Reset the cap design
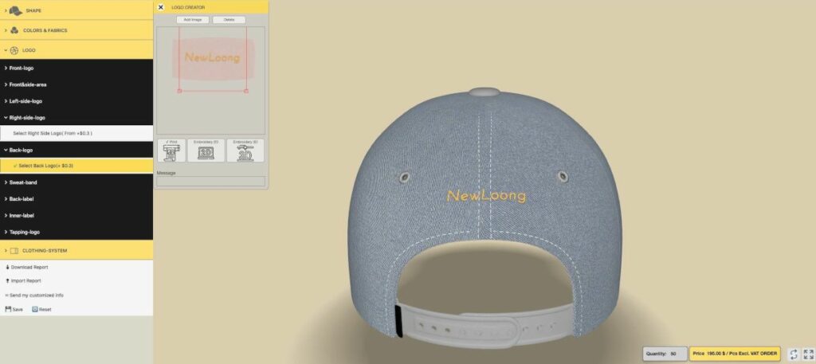The image size is (816, 364). [x=41, y=309]
